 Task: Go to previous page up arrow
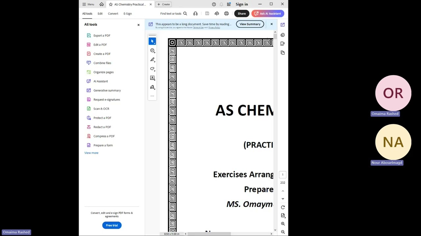pyautogui.click(x=283, y=191)
